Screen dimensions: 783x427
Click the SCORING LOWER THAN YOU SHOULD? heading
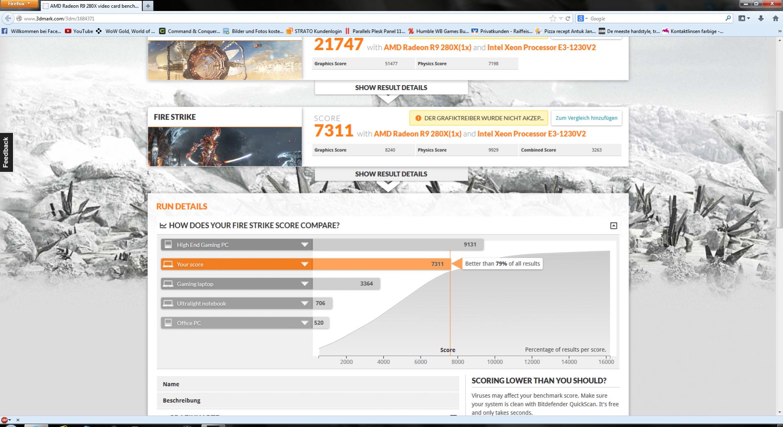coord(539,381)
